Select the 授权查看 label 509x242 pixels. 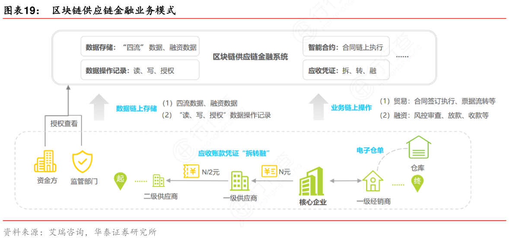click(x=64, y=124)
